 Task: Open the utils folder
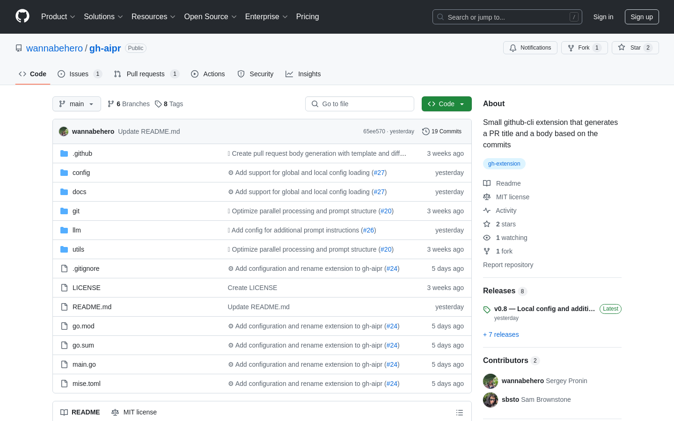pos(78,249)
